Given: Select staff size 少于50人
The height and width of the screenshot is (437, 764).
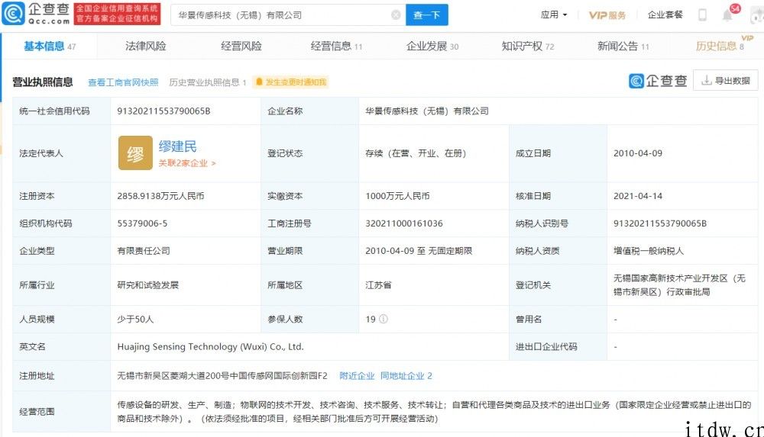Looking at the screenshot, I should [x=135, y=320].
